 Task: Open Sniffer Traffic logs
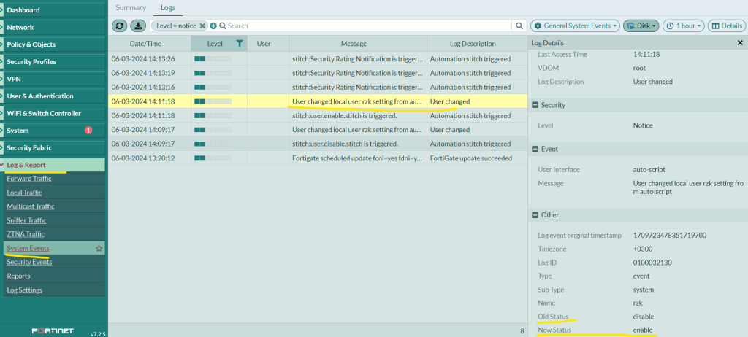[26, 220]
